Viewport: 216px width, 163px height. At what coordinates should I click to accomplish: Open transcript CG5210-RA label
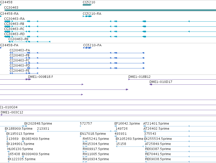[x=92, y=14]
